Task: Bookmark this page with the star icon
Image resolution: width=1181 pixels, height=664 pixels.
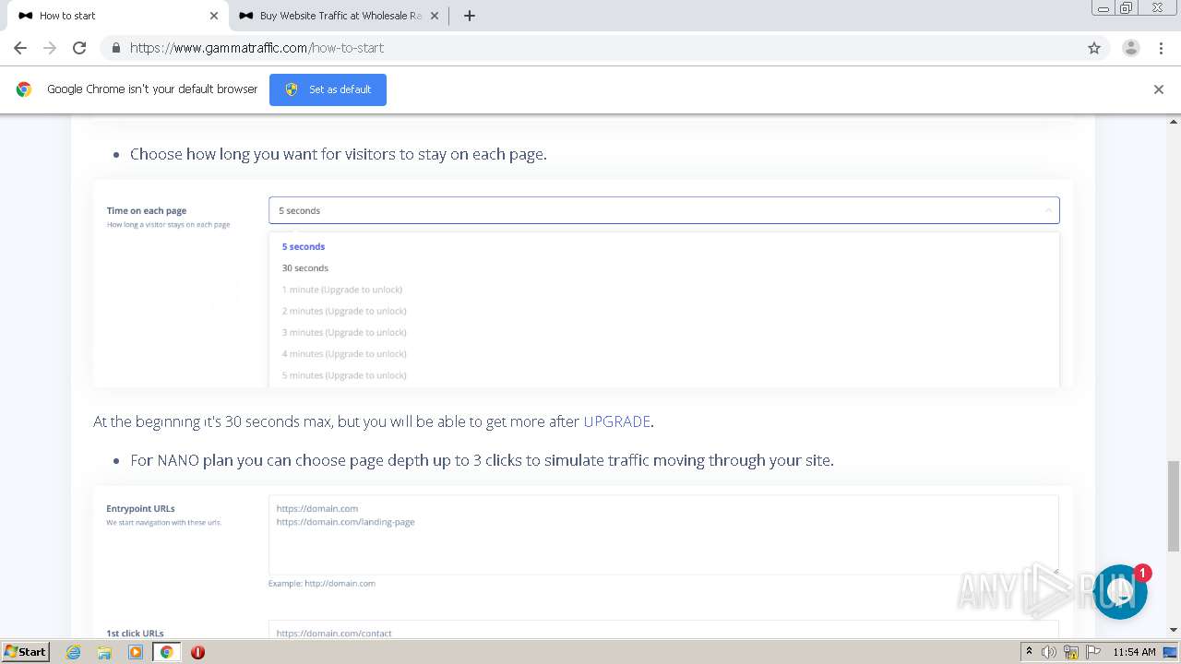Action: pos(1094,48)
